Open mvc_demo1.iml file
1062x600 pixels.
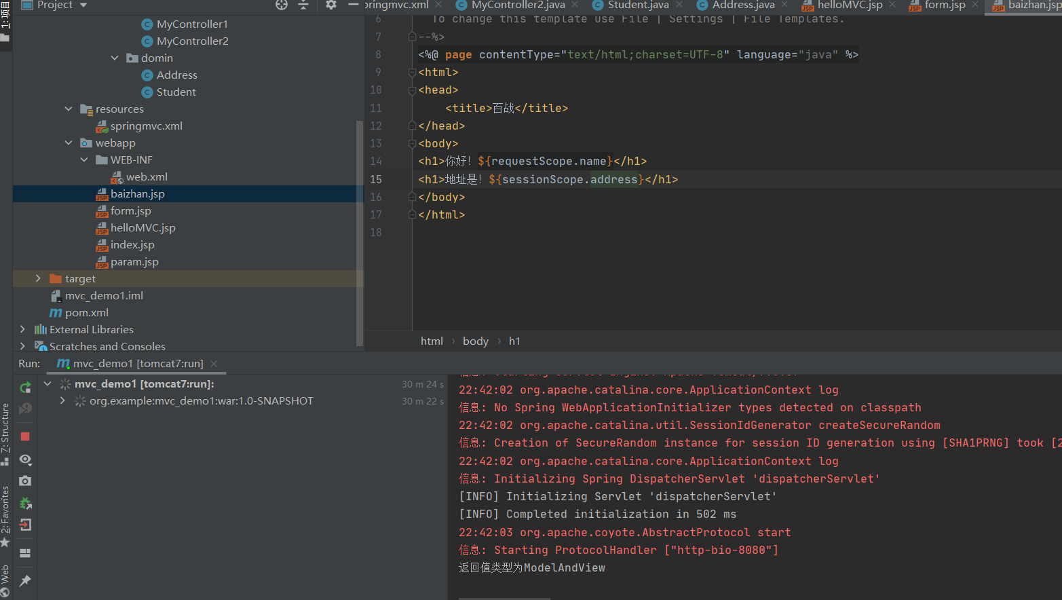coord(104,295)
